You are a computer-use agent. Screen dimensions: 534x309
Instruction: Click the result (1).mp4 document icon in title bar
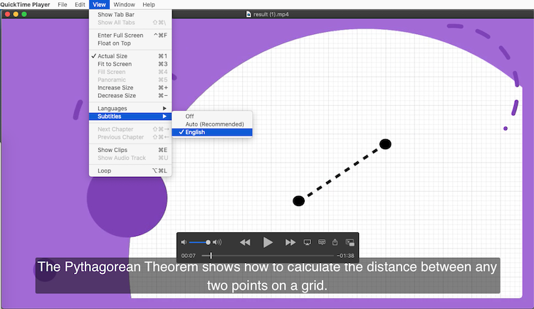(x=248, y=14)
